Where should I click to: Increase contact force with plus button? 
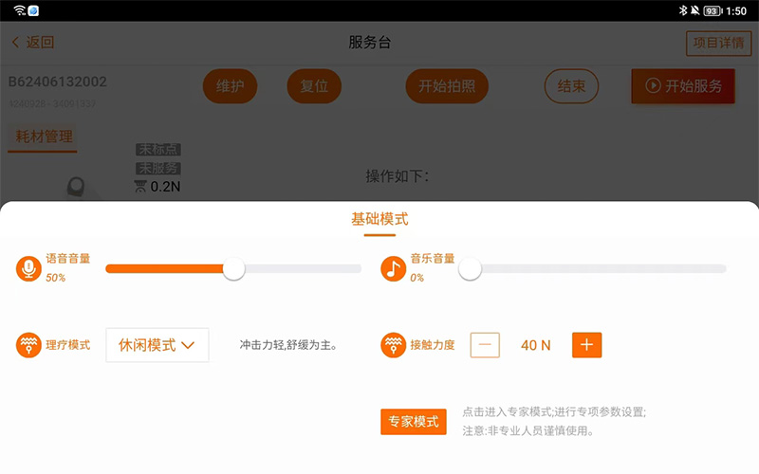(x=586, y=345)
